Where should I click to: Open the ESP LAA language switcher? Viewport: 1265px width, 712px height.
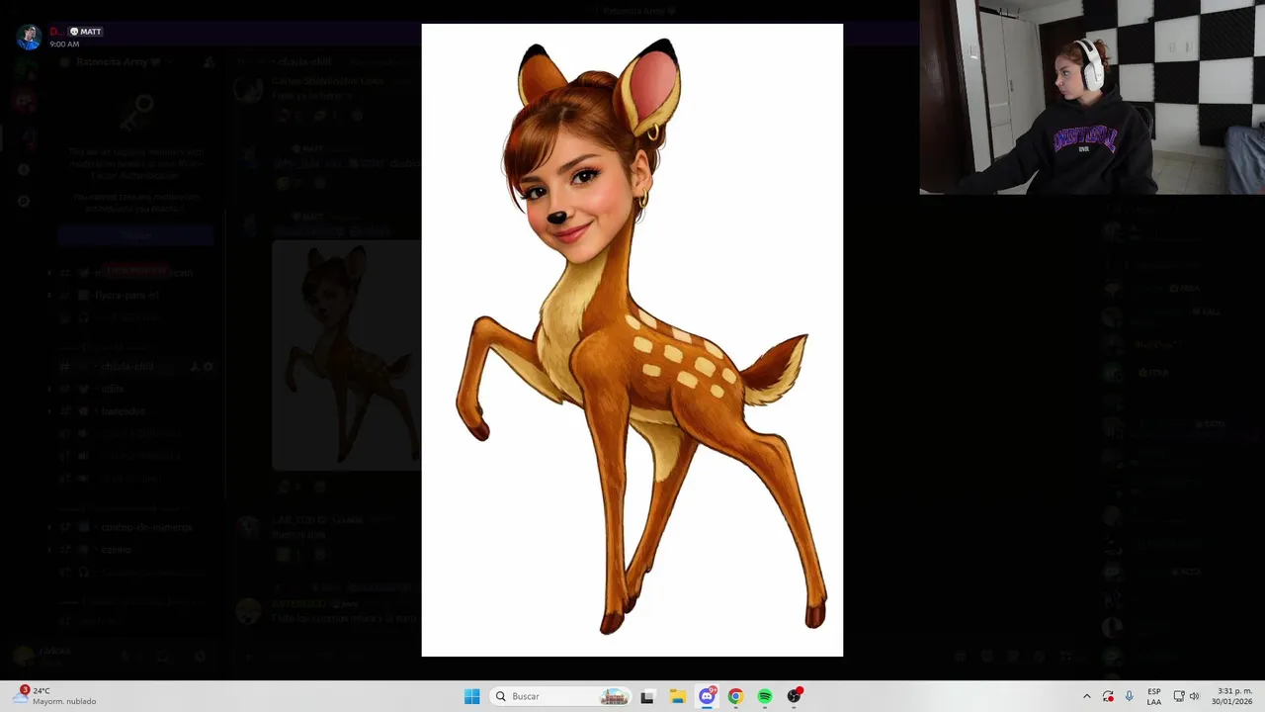coord(1154,696)
